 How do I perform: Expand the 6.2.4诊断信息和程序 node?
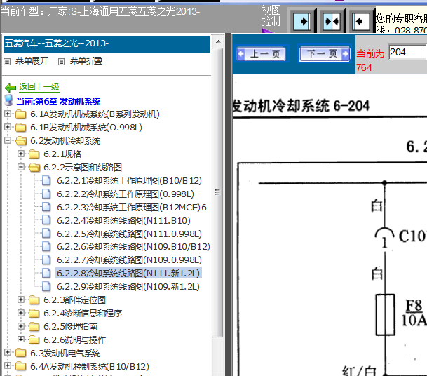21,313
